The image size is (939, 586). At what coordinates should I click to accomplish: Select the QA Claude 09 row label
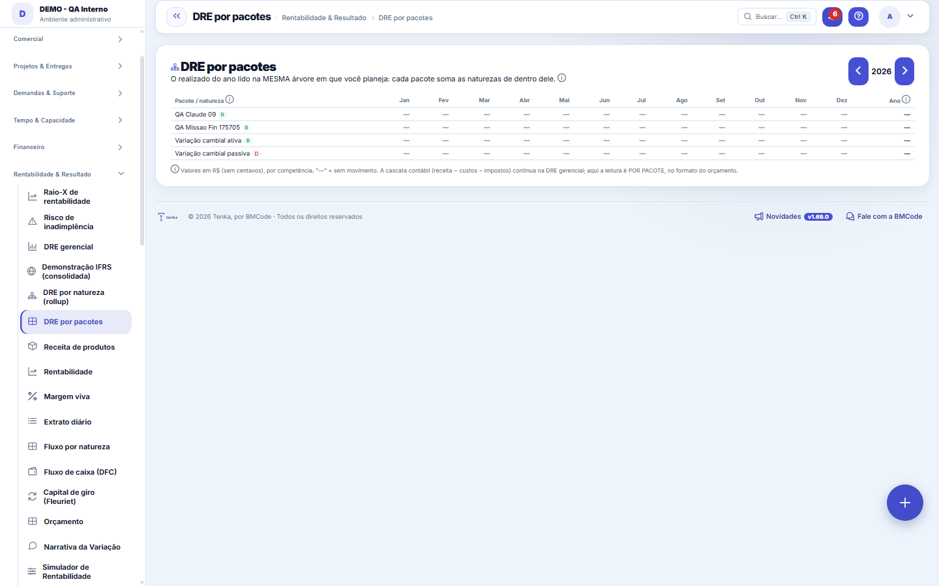[195, 115]
